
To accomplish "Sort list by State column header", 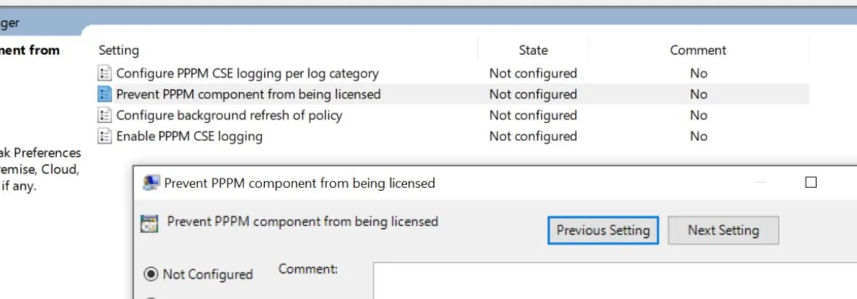I will coord(533,50).
